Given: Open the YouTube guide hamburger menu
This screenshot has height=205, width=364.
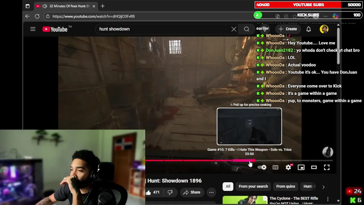Looking at the screenshot, I should (33, 29).
